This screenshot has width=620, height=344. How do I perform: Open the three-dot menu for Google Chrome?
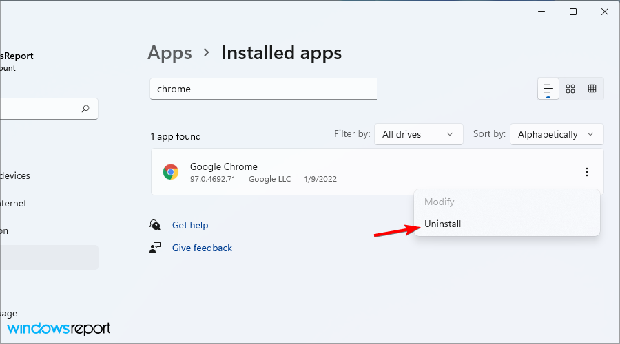587,172
